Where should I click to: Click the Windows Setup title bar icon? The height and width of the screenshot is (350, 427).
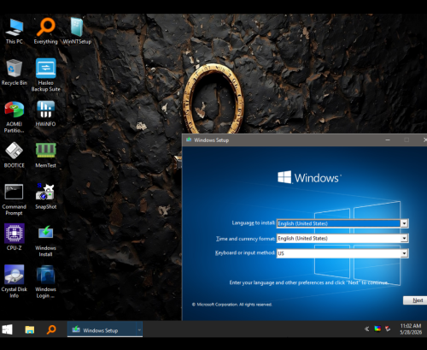click(x=189, y=139)
